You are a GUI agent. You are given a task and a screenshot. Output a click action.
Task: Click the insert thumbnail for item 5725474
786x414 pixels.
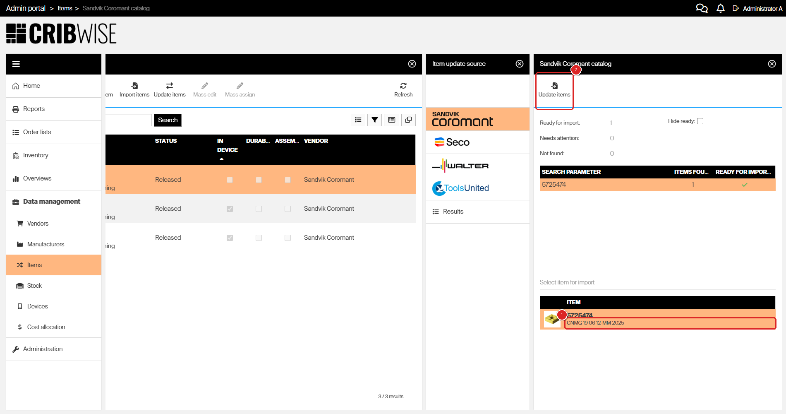click(552, 319)
